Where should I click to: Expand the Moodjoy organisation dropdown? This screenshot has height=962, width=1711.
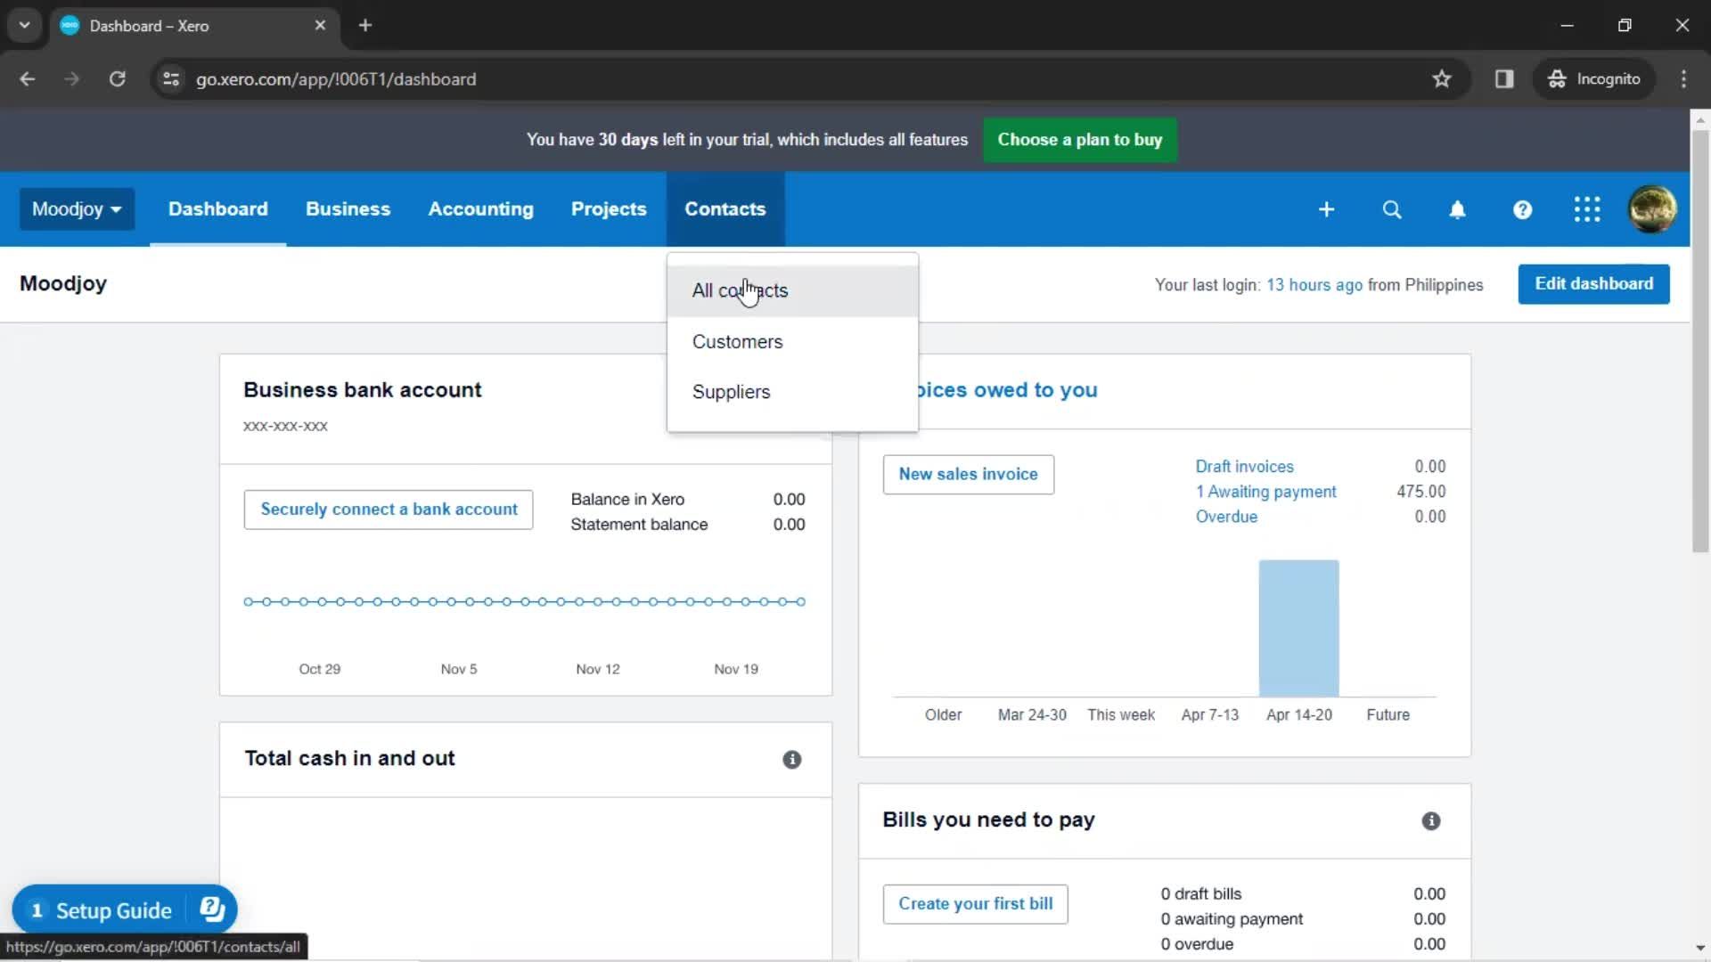(x=77, y=209)
